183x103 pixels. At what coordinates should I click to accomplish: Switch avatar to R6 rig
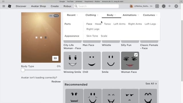[51, 16]
